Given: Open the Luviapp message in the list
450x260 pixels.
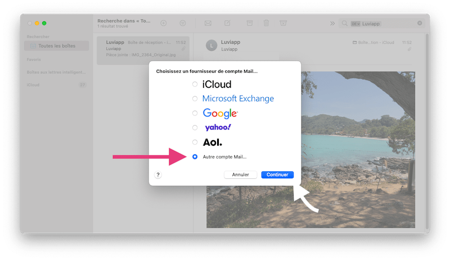Looking at the screenshot, I should tap(143, 50).
